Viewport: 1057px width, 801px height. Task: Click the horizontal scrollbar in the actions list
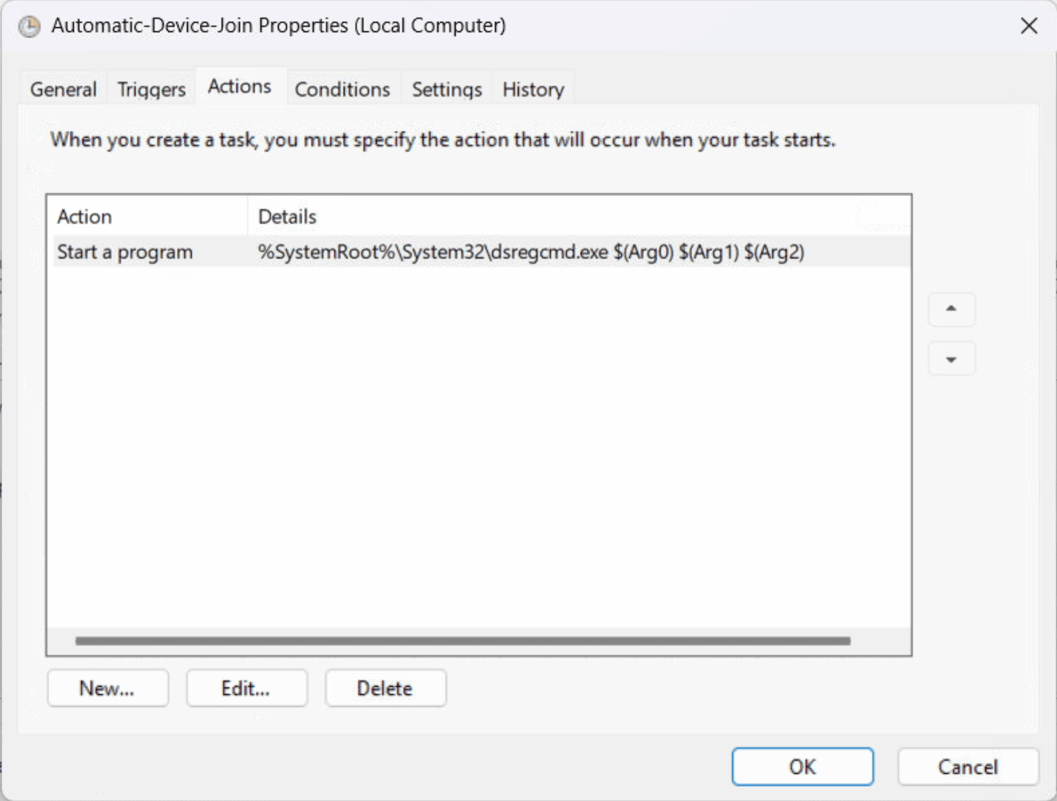[x=462, y=641]
